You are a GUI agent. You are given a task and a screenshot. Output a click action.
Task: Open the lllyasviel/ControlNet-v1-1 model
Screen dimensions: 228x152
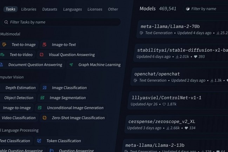(167, 98)
